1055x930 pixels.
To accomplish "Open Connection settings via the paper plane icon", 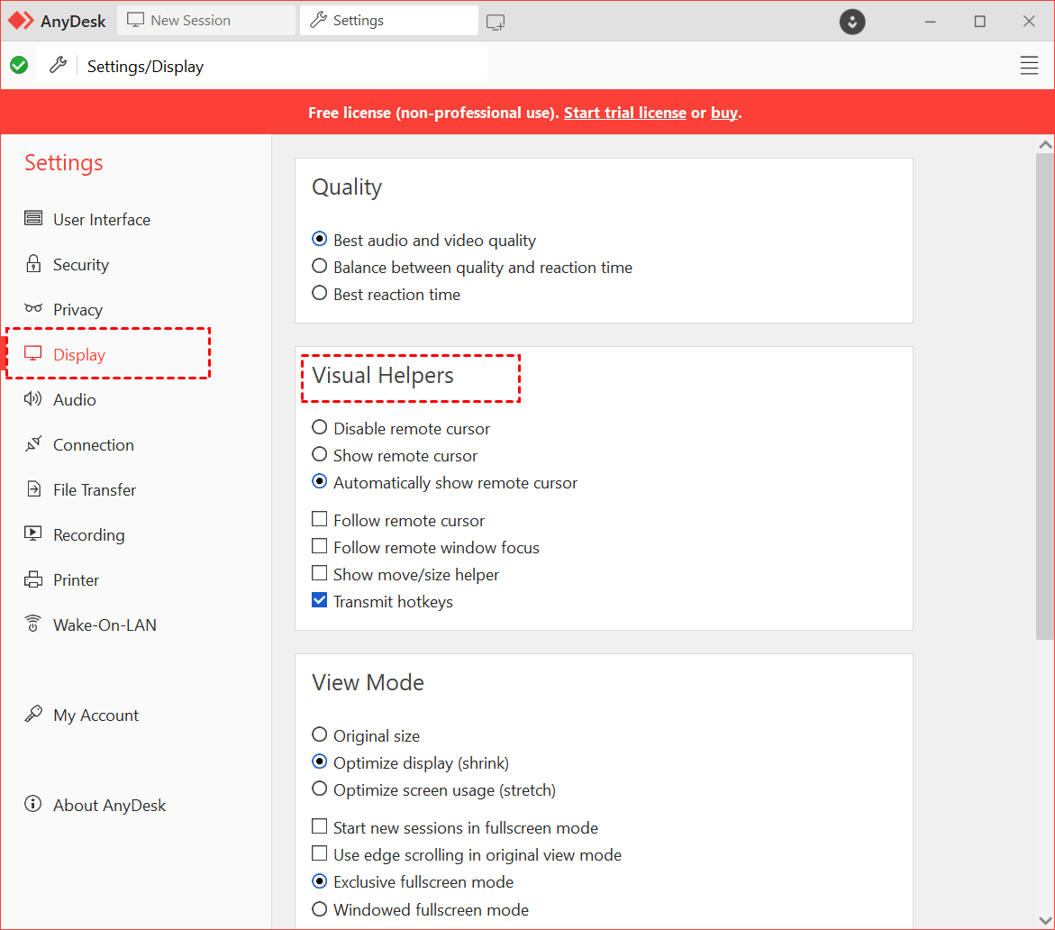I will point(32,444).
